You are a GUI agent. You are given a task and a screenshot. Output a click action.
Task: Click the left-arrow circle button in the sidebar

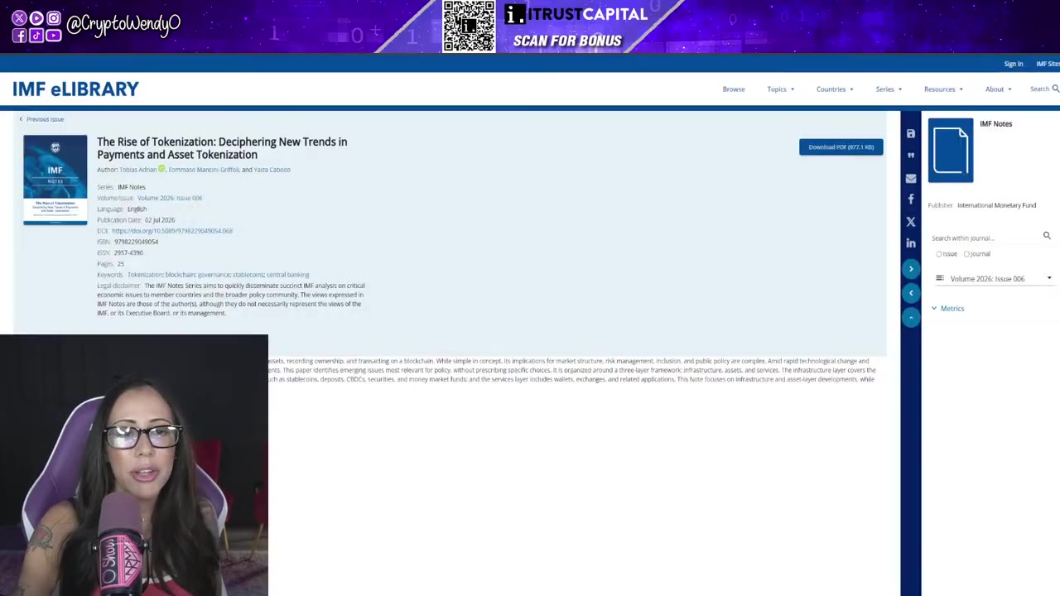point(911,293)
